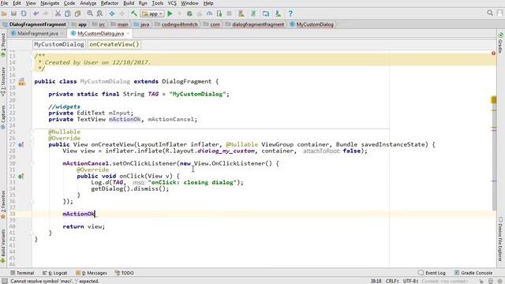Open the Refactor menu
505x284 pixels.
point(110,3)
